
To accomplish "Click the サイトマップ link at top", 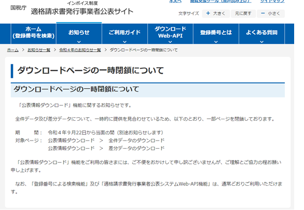I will [272, 1].
